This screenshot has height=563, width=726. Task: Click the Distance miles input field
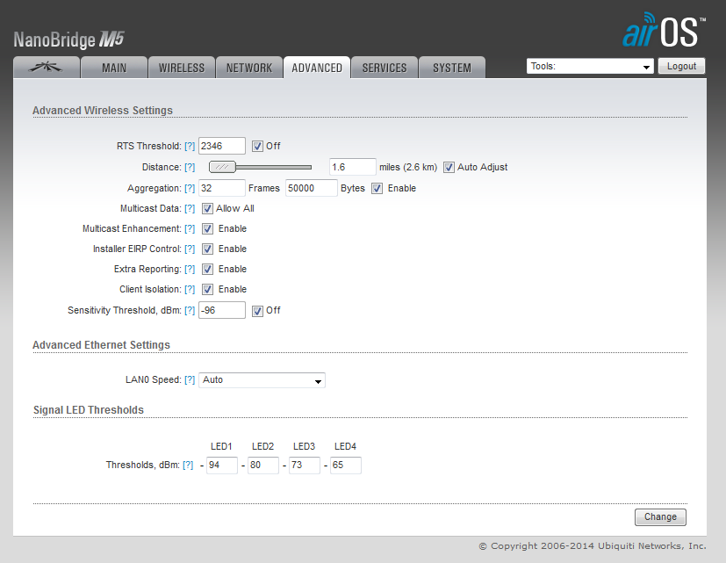352,167
